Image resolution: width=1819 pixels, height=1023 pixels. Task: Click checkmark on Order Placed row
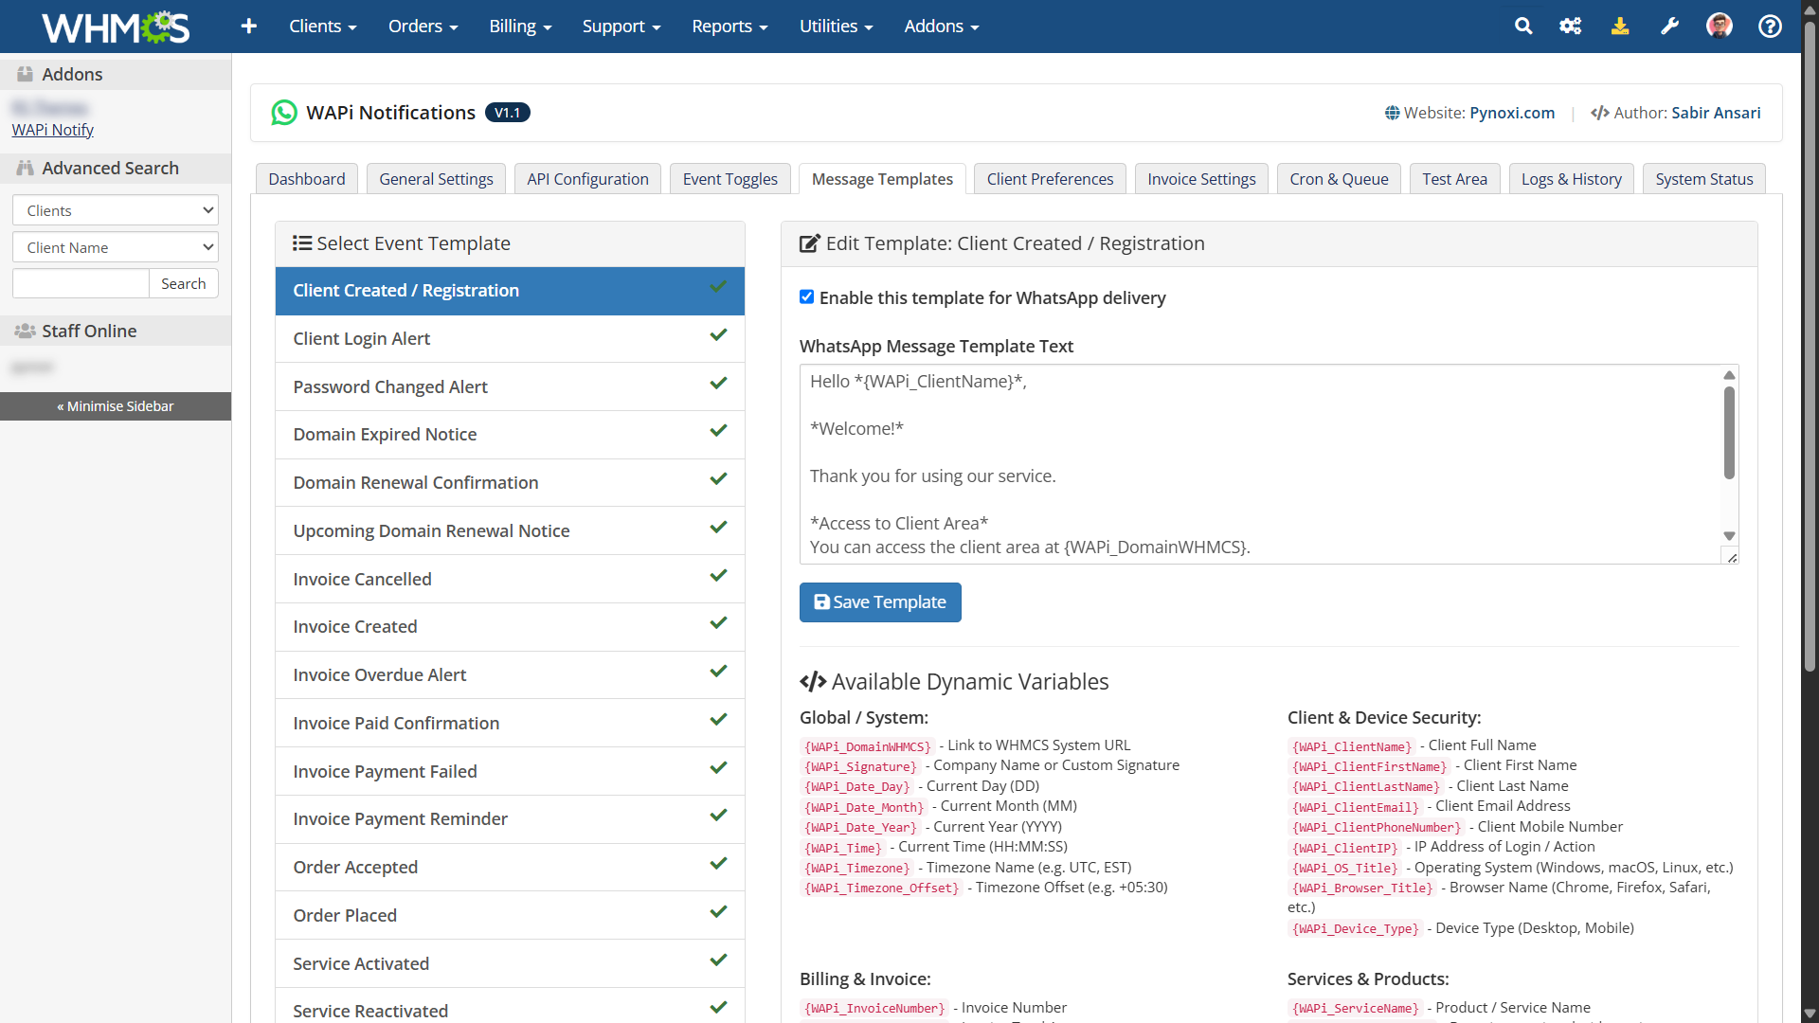click(718, 912)
